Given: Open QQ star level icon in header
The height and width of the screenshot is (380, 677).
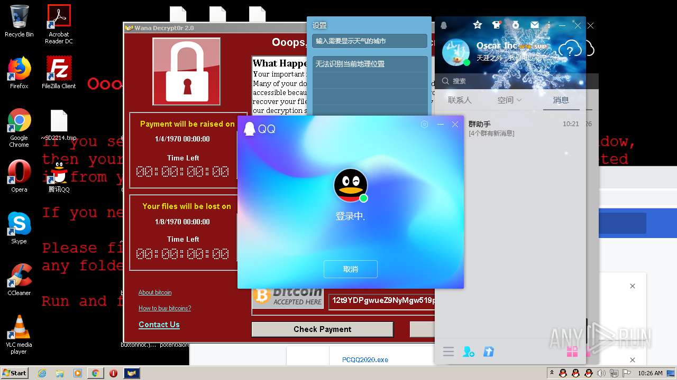Looking at the screenshot, I should tap(478, 25).
